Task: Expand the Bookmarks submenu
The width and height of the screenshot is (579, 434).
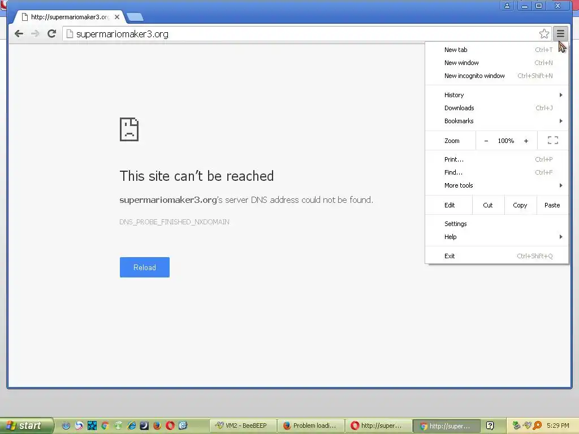Action: coord(496,121)
